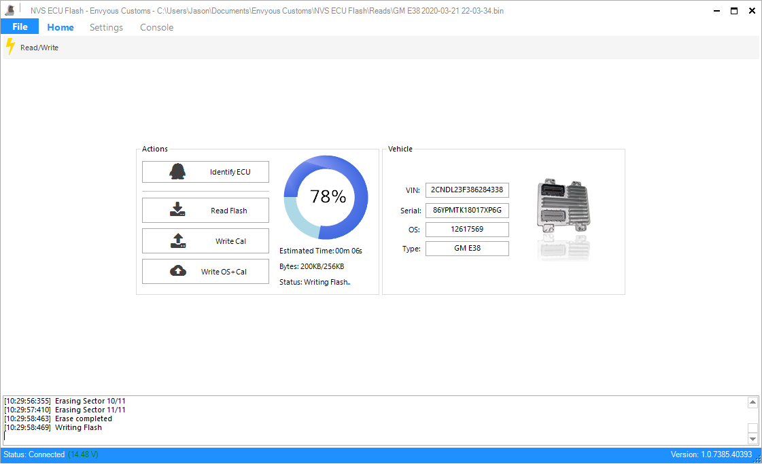Image resolution: width=762 pixels, height=464 pixels.
Task: Click the 'Status: Connected' status bar text
Action: coord(34,454)
